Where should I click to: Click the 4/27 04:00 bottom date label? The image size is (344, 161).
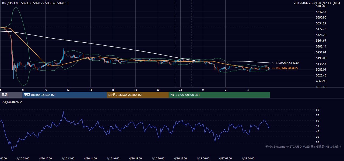248,159
